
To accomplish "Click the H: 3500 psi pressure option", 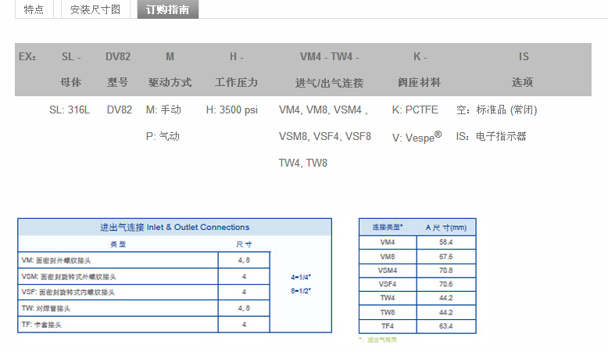I will pyautogui.click(x=231, y=110).
